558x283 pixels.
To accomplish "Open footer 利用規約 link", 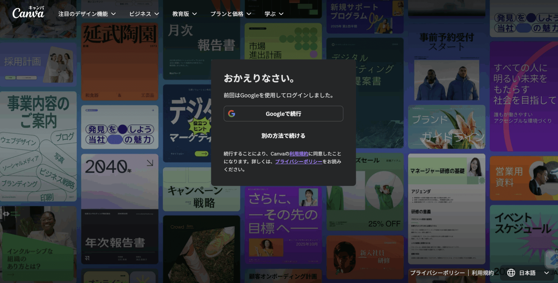I will (483, 273).
